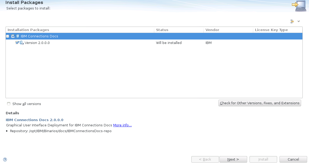
Task: Click the filter/view toolbar icon above the package table
Action: [x=292, y=21]
